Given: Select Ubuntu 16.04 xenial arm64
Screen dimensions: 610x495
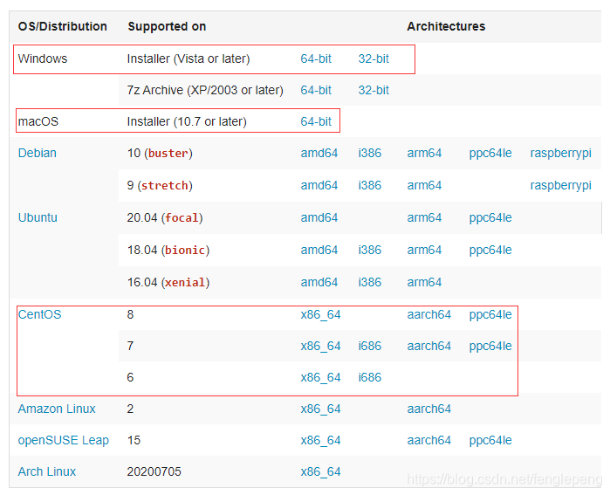Looking at the screenshot, I should pos(424,282).
